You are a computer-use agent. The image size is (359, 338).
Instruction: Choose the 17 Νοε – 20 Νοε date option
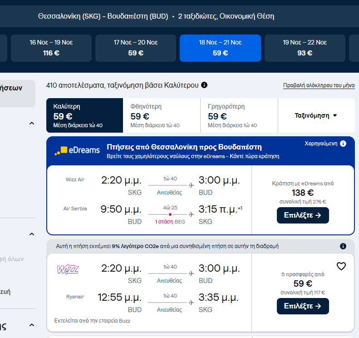pyautogui.click(x=136, y=48)
